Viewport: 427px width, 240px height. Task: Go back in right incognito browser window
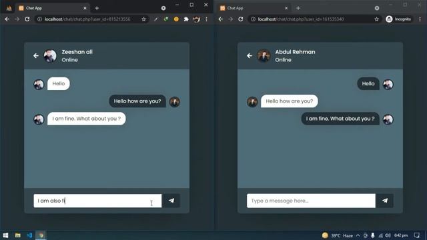(221, 19)
